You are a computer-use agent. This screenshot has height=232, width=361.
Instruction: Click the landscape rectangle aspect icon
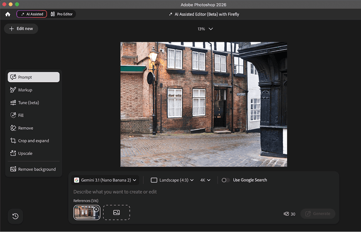point(154,180)
